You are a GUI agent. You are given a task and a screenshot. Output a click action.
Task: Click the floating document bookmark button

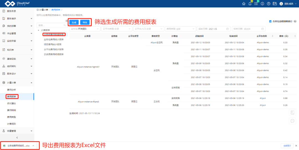292,113
